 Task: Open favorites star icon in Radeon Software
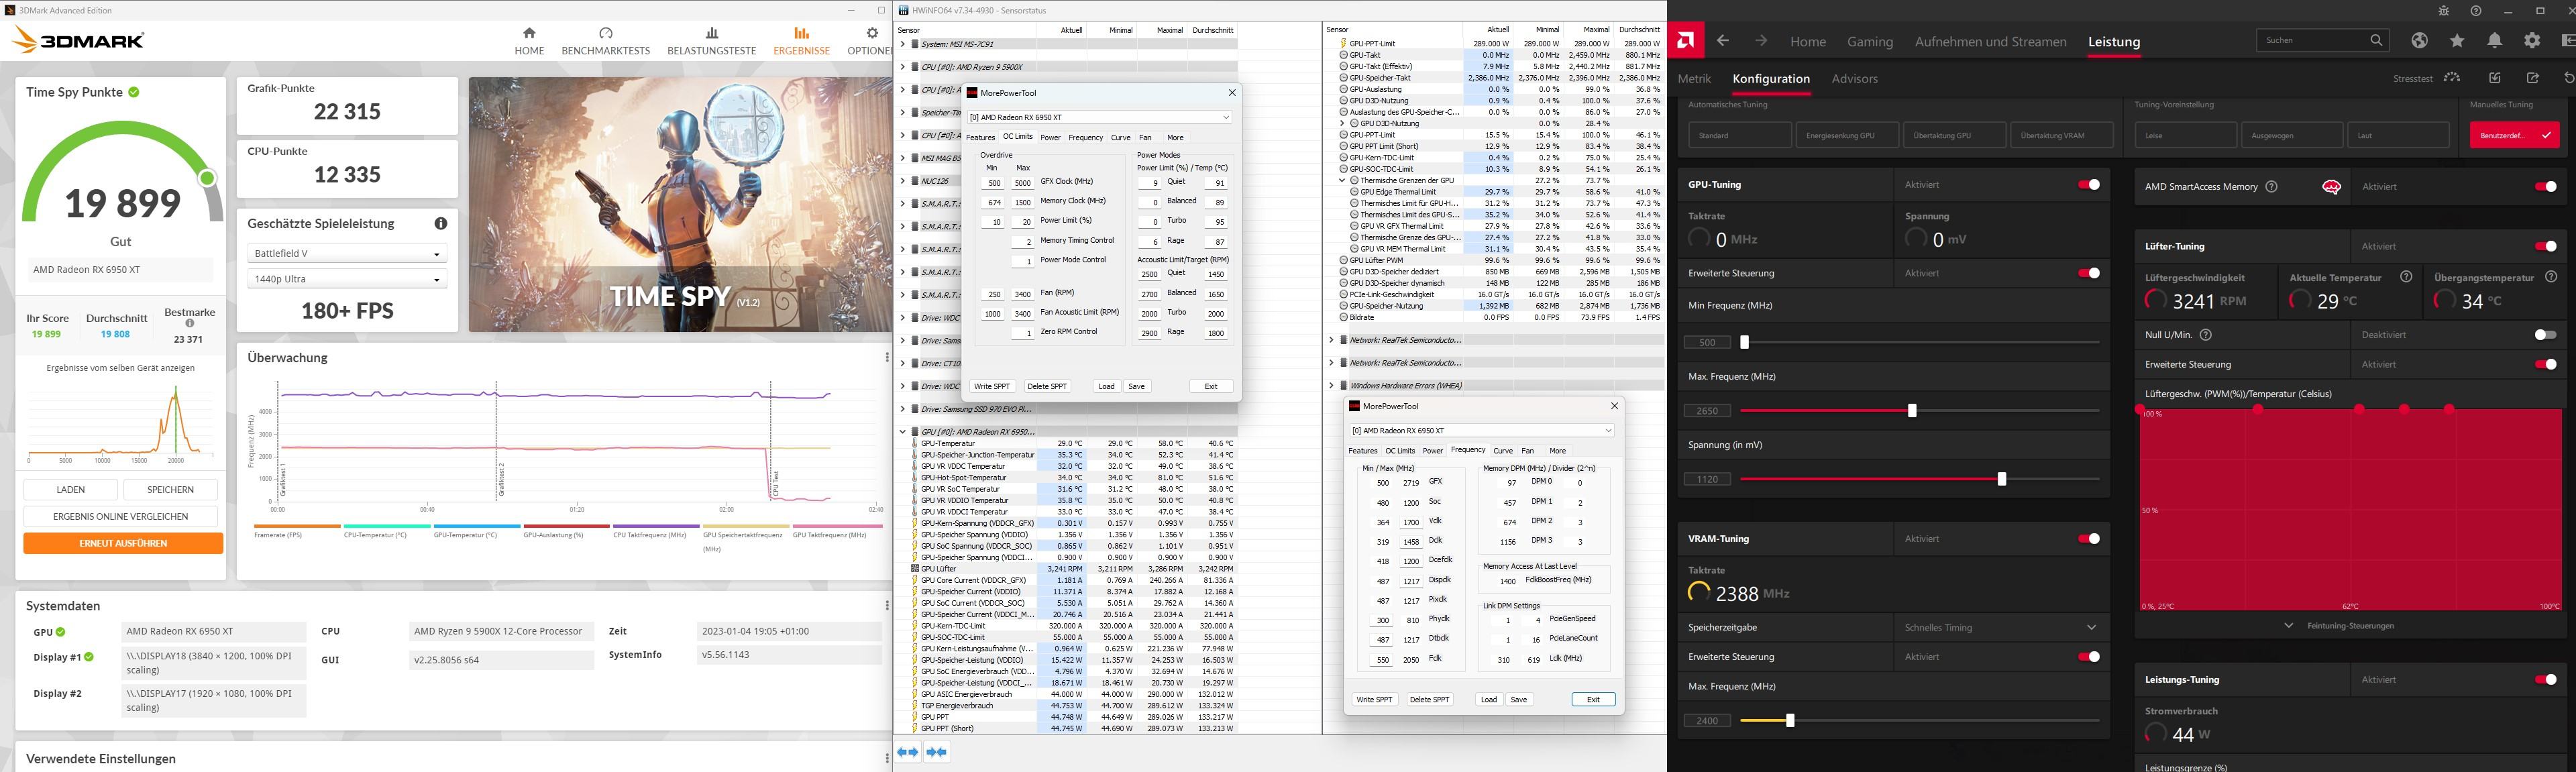2457,40
